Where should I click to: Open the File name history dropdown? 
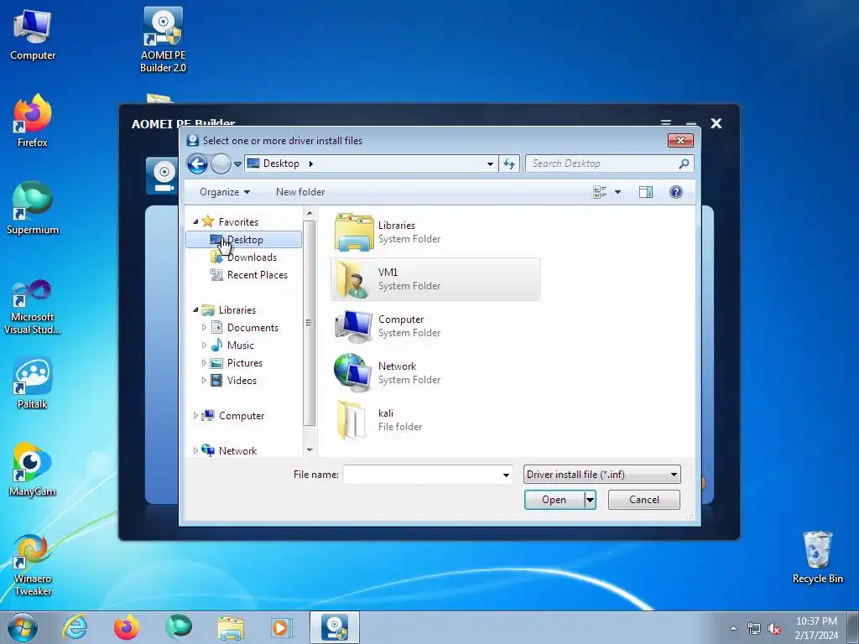click(506, 475)
